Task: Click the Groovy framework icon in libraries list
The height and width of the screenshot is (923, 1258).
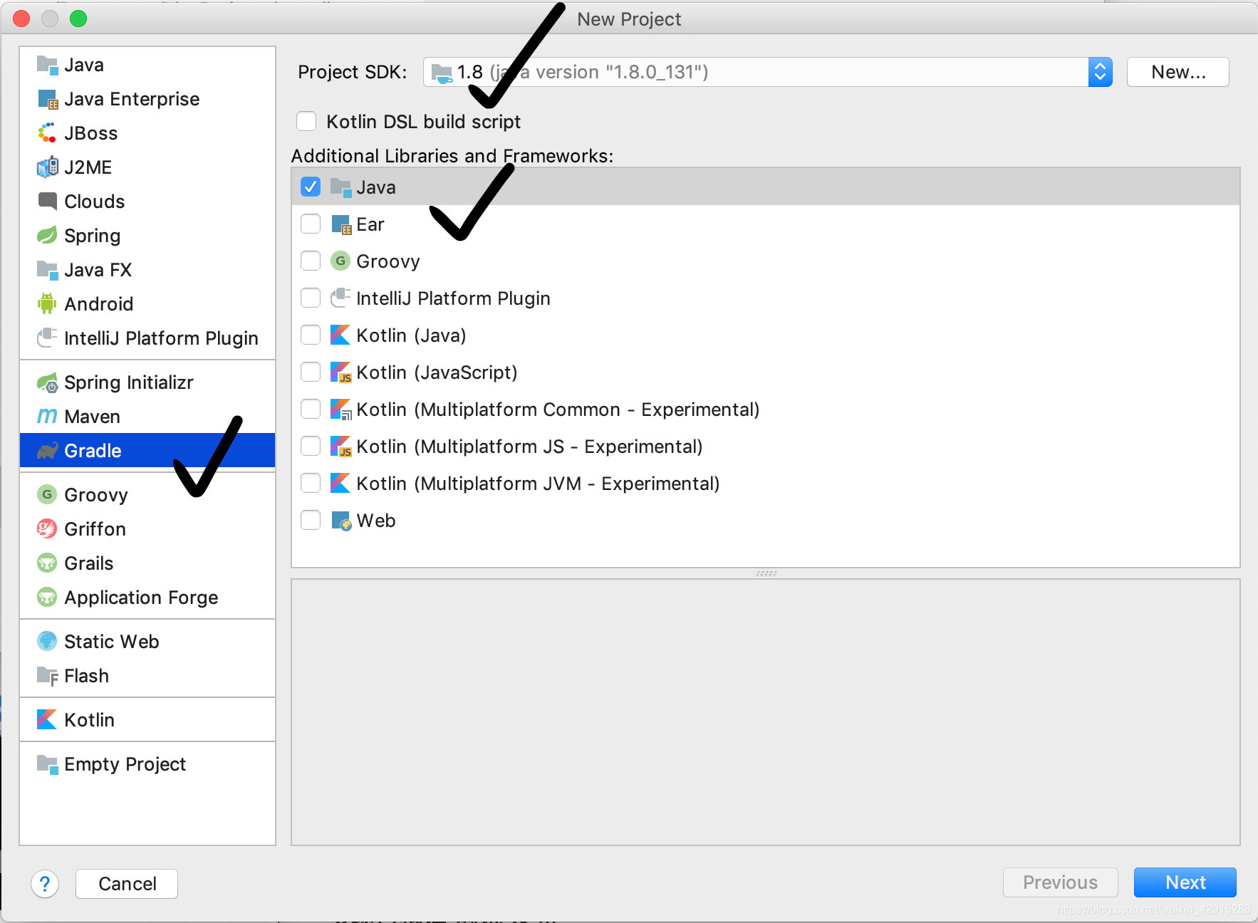Action: pos(341,261)
